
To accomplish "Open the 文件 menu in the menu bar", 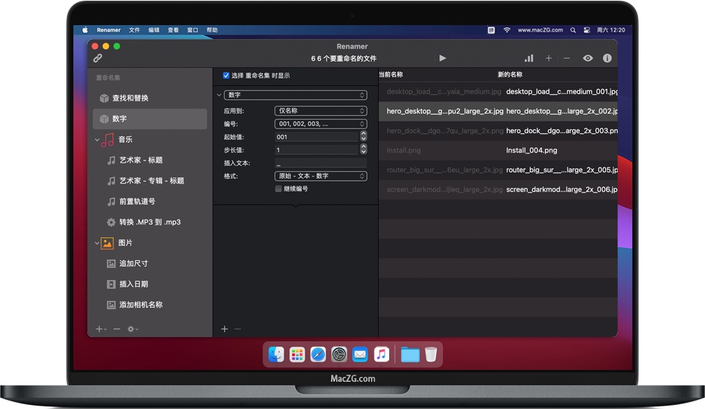I will (135, 30).
